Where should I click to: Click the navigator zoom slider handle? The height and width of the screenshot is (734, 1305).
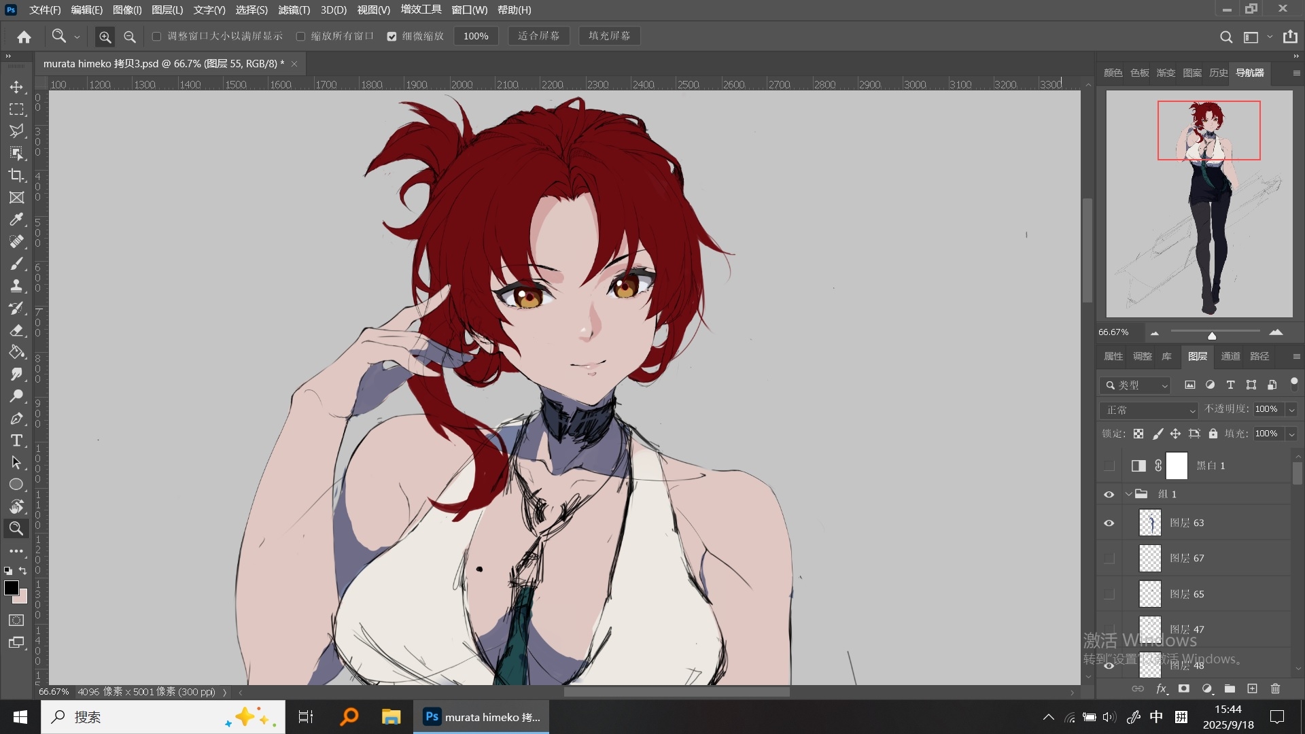tap(1212, 335)
